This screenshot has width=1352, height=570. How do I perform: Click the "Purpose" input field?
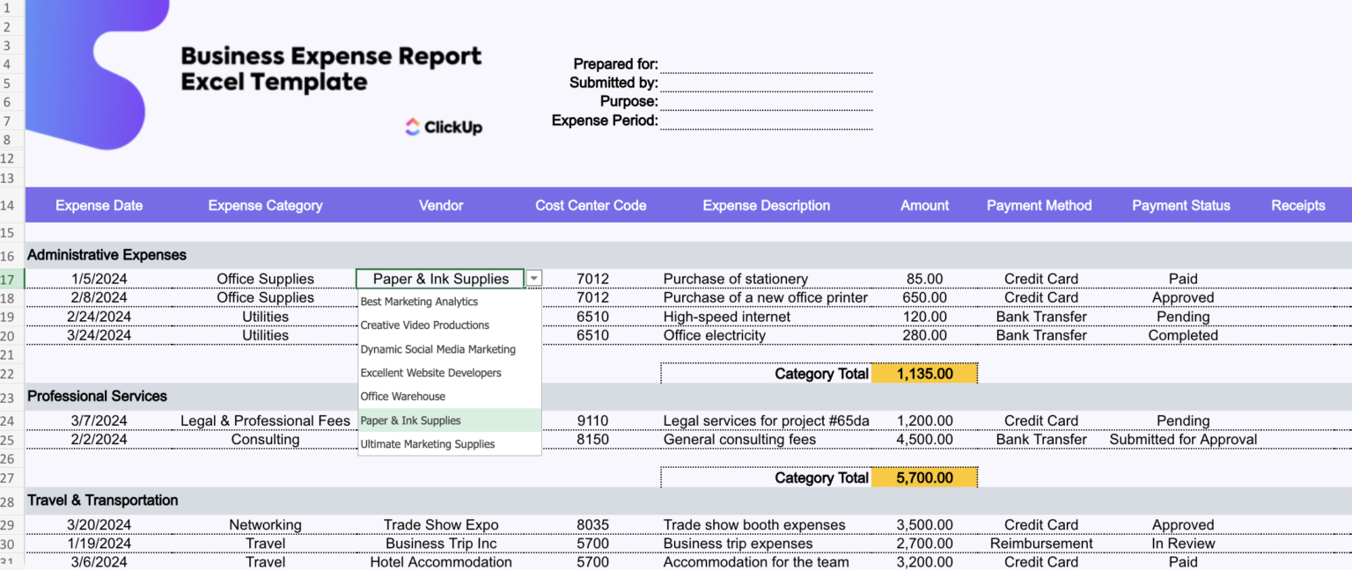point(766,102)
